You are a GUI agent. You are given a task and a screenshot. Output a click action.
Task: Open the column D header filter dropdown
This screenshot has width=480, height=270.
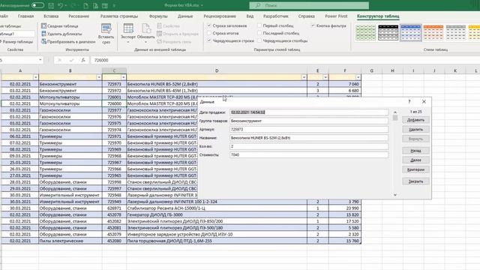click(x=304, y=77)
